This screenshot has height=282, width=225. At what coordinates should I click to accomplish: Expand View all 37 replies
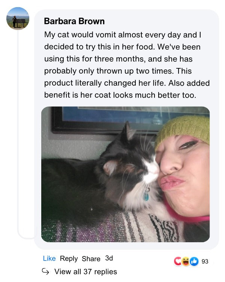85,271
